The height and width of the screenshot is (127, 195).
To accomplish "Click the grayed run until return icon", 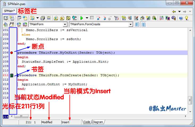I will point(110,18).
